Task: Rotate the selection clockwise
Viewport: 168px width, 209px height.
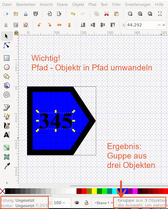Action: pyautogui.click(x=49, y=25)
